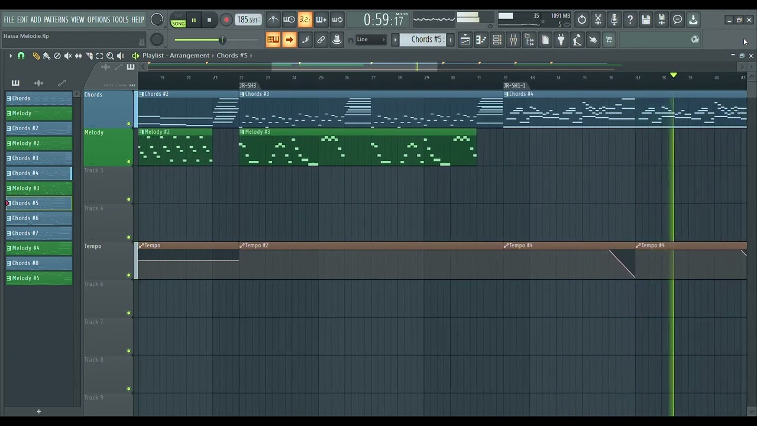Mute the Melody track
This screenshot has width=757, height=426.
[129, 162]
